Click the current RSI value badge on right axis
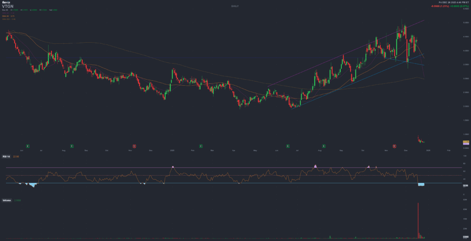The image size is (471, 241). tap(465, 185)
